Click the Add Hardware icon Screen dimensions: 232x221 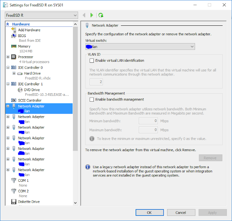click(14, 30)
